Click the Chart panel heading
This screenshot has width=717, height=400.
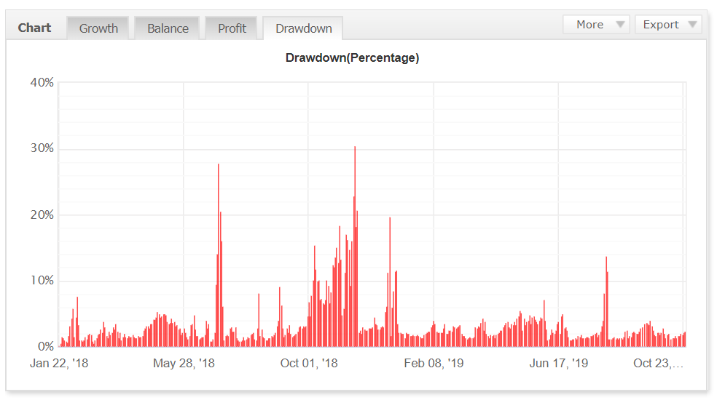(x=34, y=28)
